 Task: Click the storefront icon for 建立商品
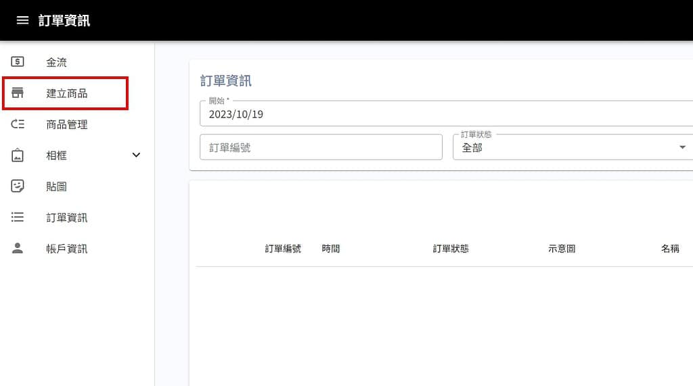pos(18,93)
